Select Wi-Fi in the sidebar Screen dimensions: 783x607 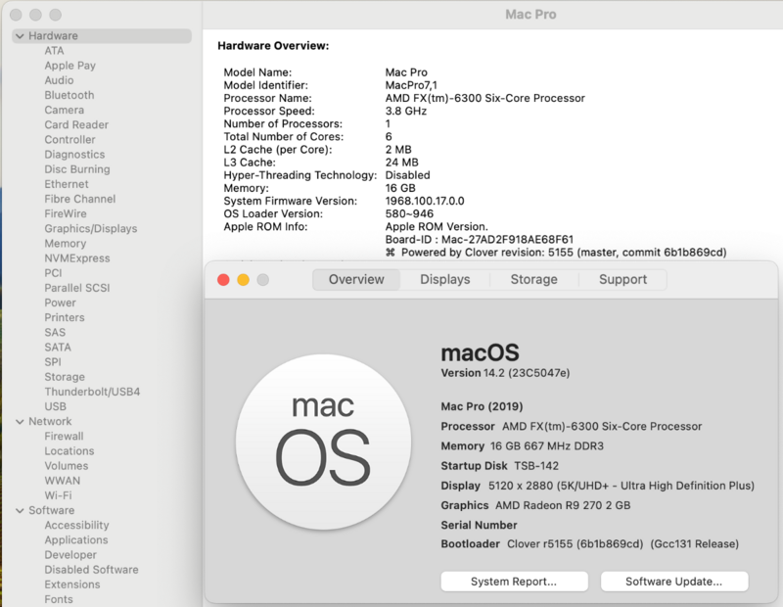(x=58, y=495)
